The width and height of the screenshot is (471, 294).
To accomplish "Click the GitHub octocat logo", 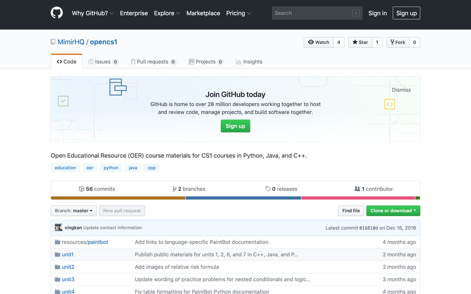I will 57,13.
